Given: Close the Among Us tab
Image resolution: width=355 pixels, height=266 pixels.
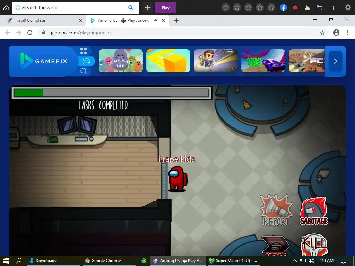Looking at the screenshot, I should 163,20.
